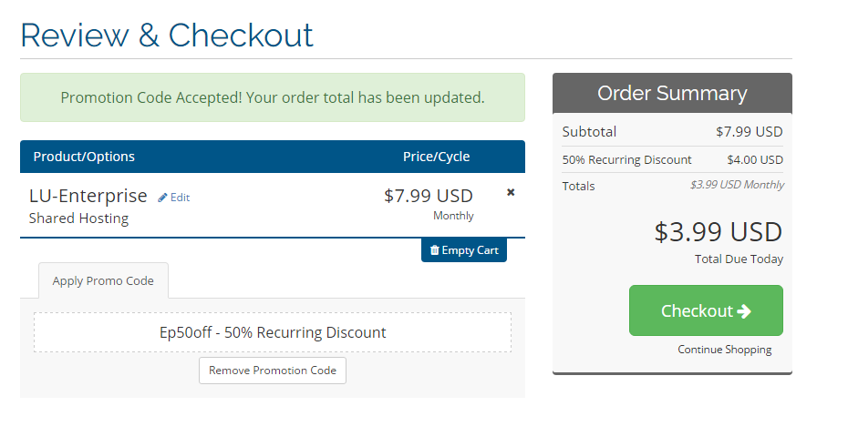Click the trash icon on Empty Cart
Image resolution: width=848 pixels, height=447 pixels.
(x=434, y=250)
